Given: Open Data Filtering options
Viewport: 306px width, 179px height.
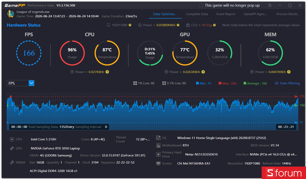Looking at the screenshot, I should point(287,83).
